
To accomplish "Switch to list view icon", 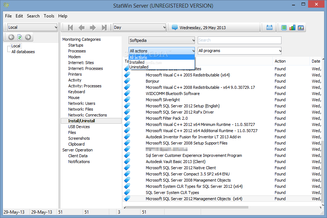I will (284, 28).
